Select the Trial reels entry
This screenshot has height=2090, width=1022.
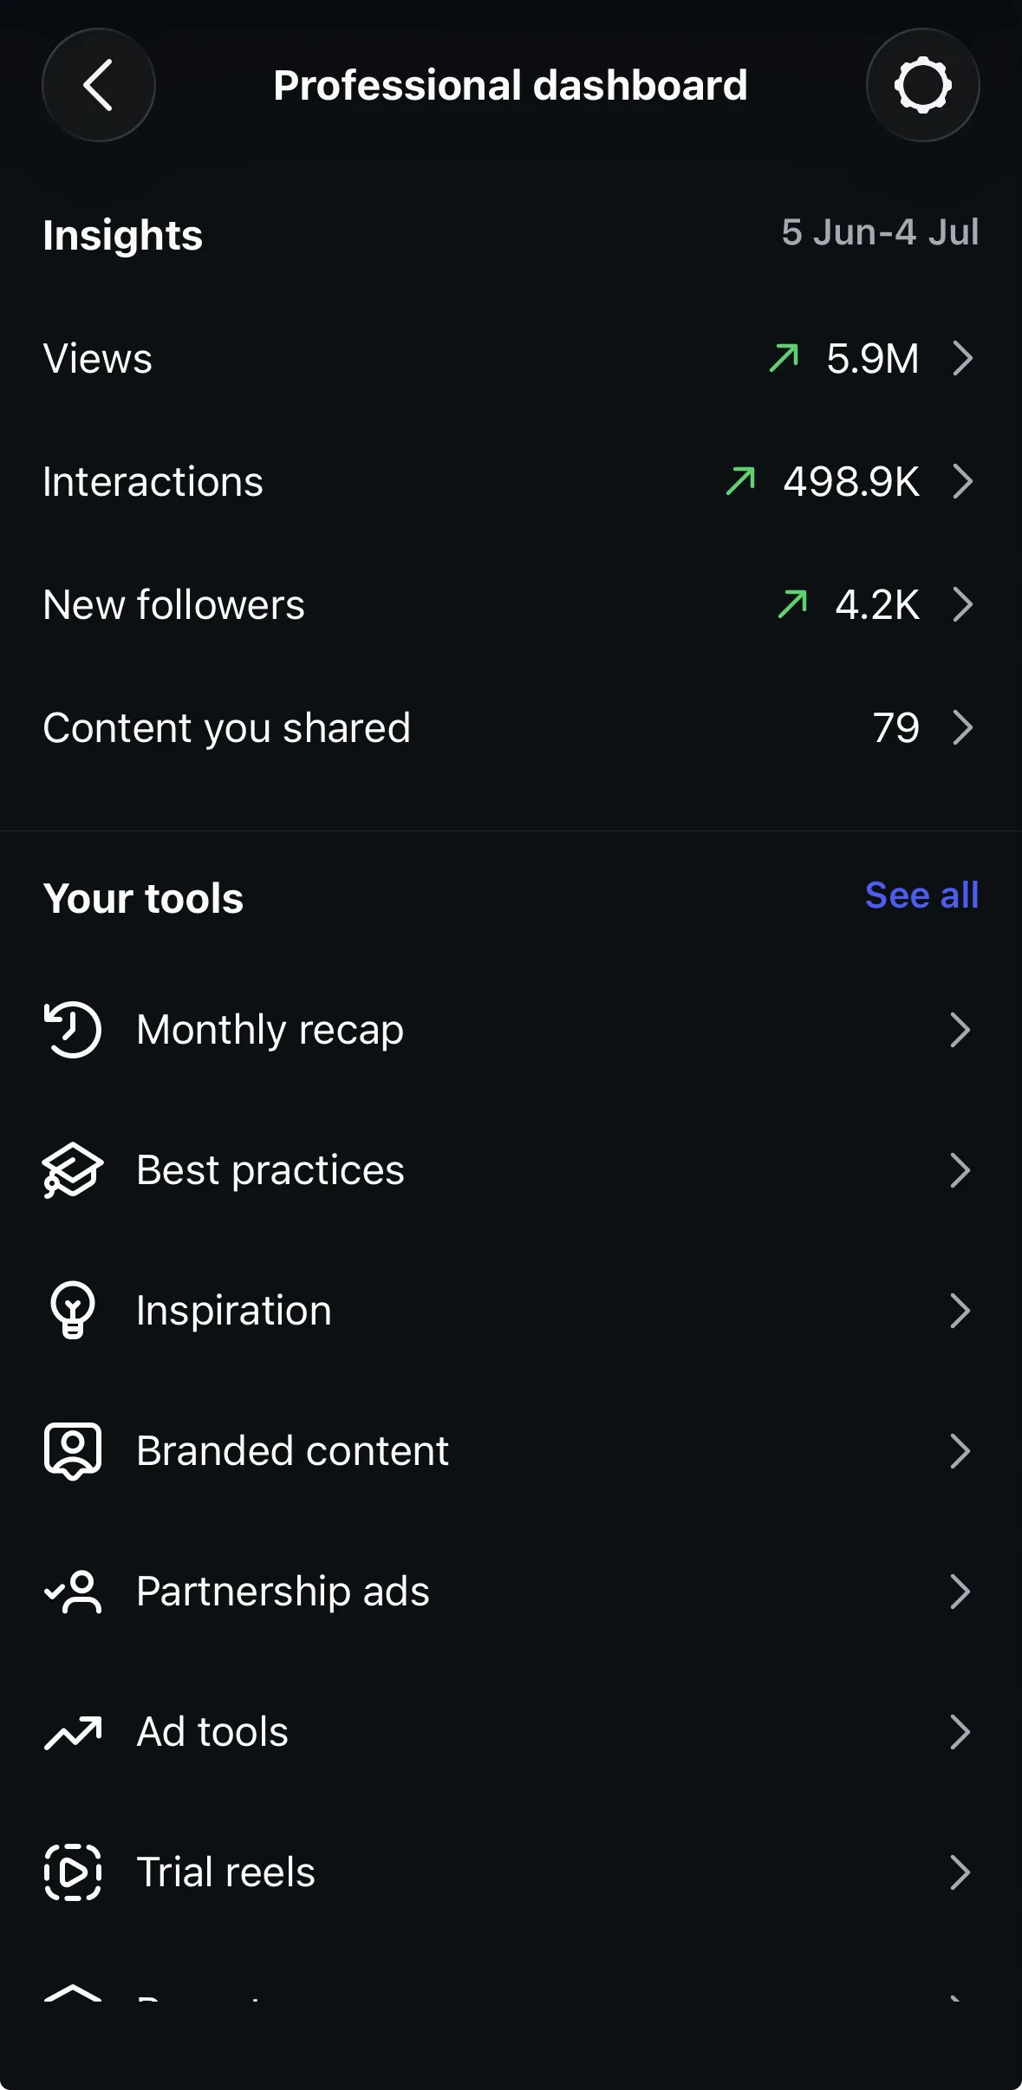[x=511, y=1872]
